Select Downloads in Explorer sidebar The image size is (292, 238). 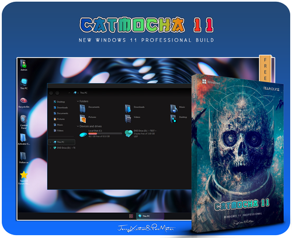click(61, 107)
